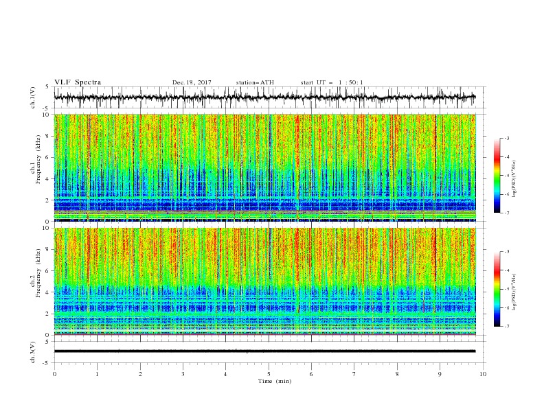Click the "ch.1(V)" axis label
Image resolution: width=544 pixels, height=420 pixels.
pyautogui.click(x=33, y=97)
